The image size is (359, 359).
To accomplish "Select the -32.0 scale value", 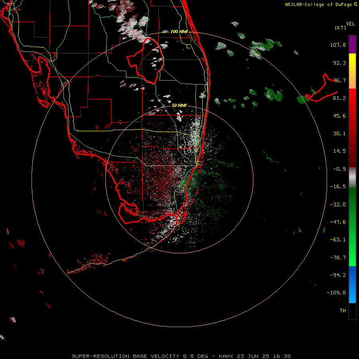I will coord(338,205).
